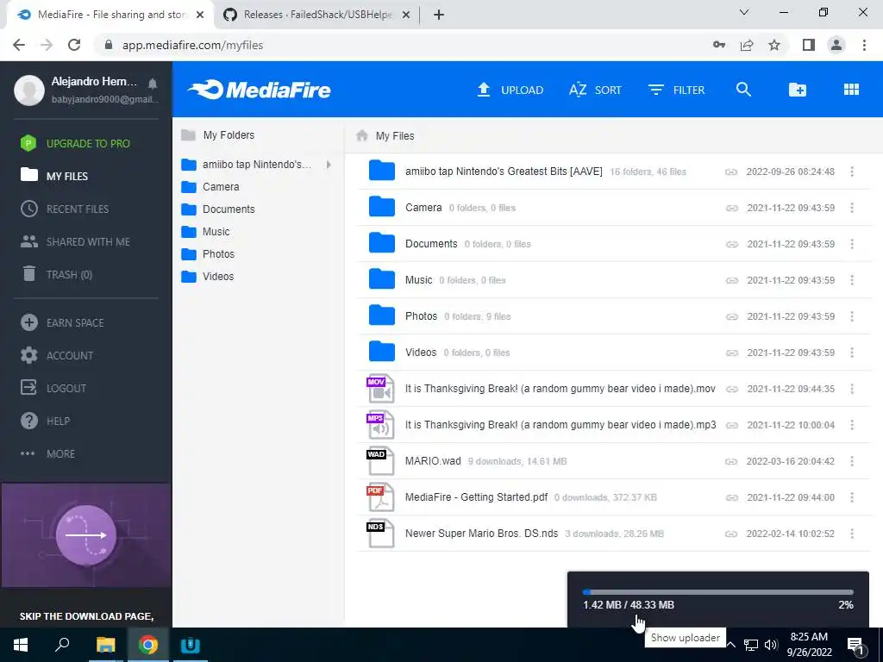The height and width of the screenshot is (662, 883).
Task: Click Upgrade to Pro link
Action: pos(75,143)
